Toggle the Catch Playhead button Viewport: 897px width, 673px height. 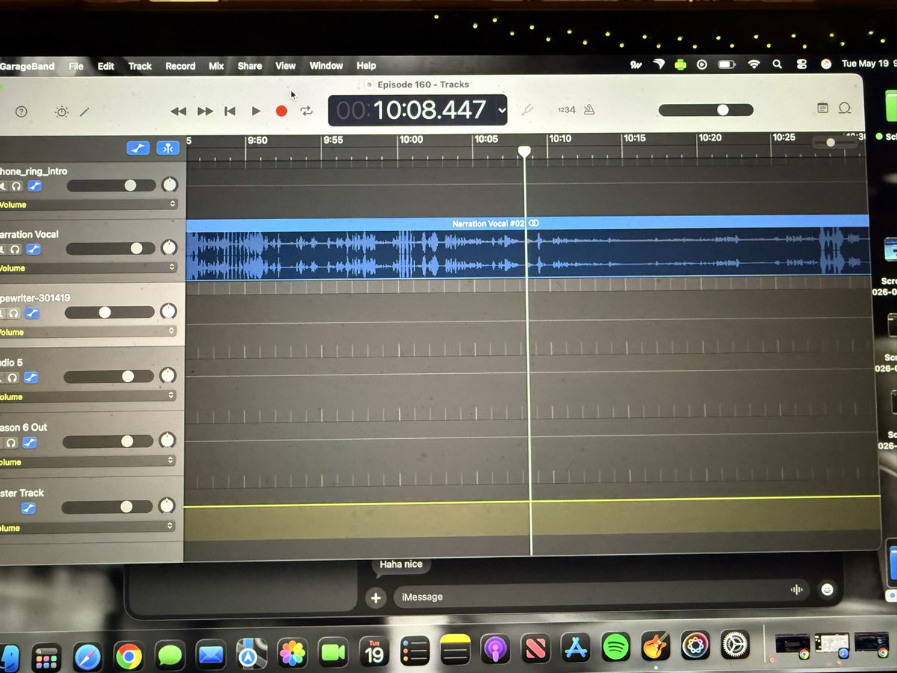click(x=168, y=148)
